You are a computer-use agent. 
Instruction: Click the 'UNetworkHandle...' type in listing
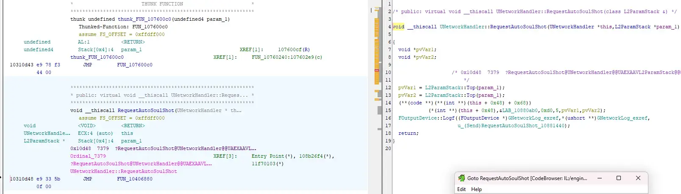[x=47, y=133]
